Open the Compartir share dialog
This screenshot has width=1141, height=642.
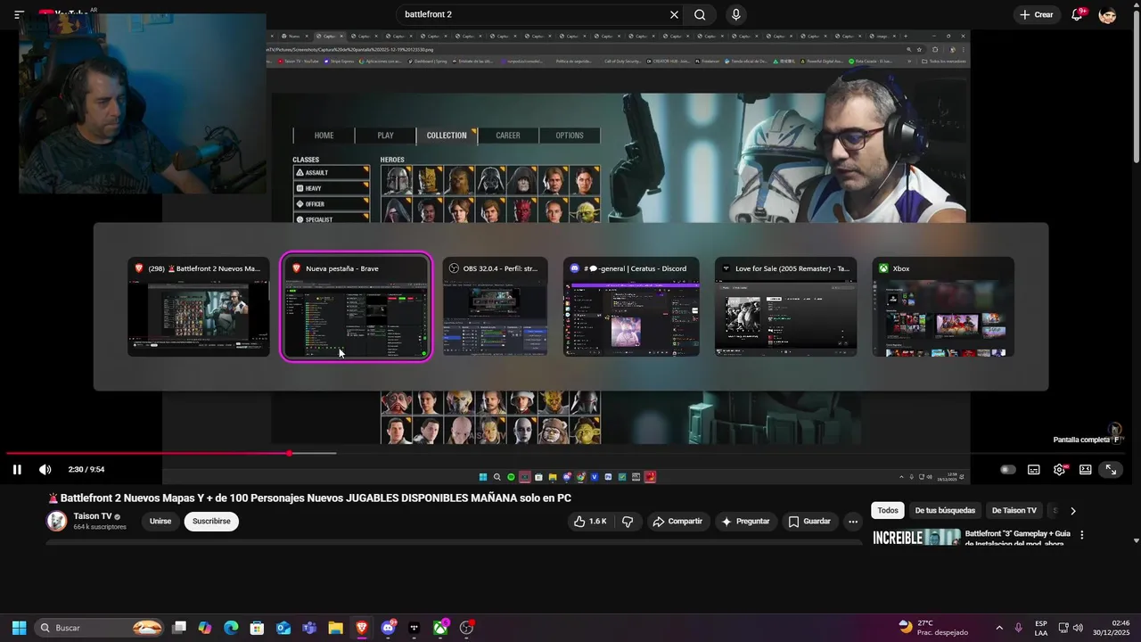(677, 522)
